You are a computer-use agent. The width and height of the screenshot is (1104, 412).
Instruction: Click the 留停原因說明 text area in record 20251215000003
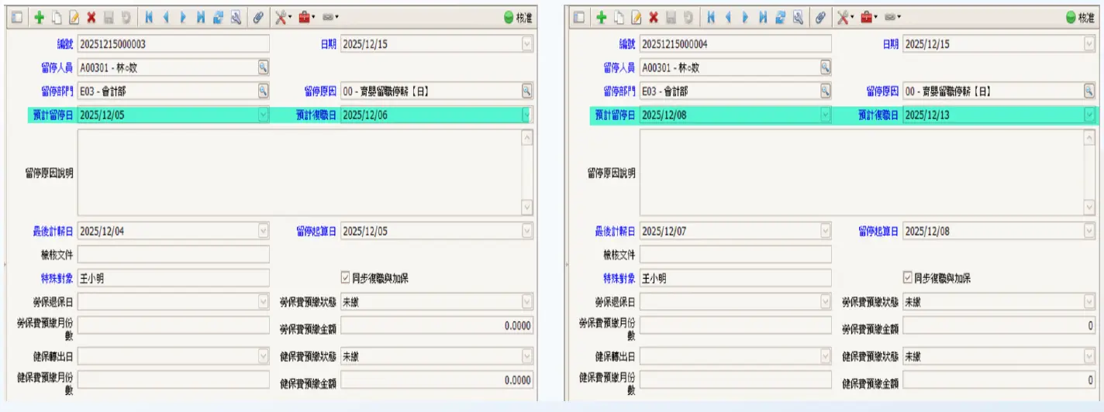point(298,172)
